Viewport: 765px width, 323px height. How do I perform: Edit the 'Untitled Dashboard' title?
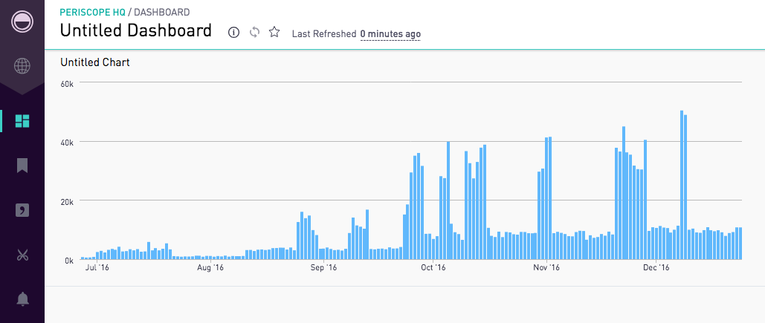(135, 30)
